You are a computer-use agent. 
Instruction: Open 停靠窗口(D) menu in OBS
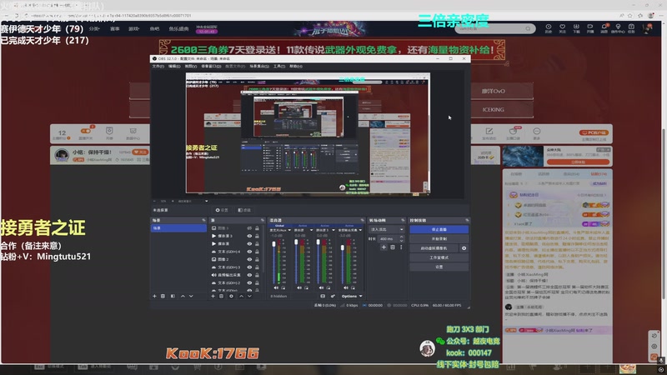211,67
